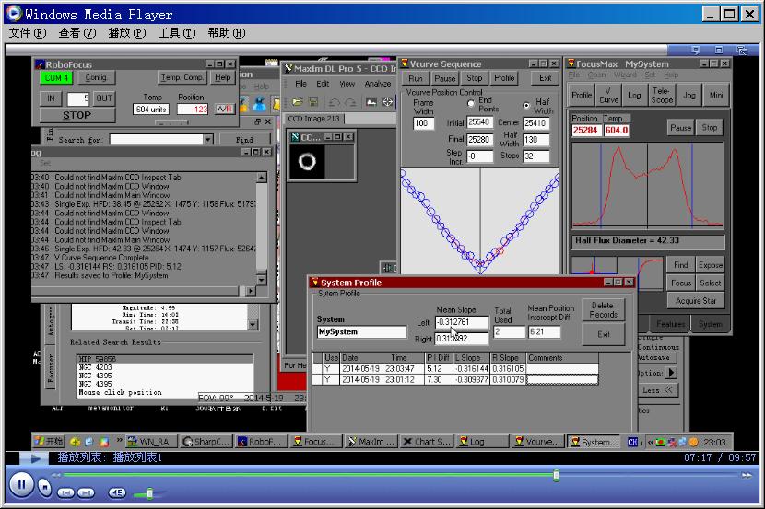Collapse panel with Less button
Screen dimensions: 765x509
(x=658, y=390)
